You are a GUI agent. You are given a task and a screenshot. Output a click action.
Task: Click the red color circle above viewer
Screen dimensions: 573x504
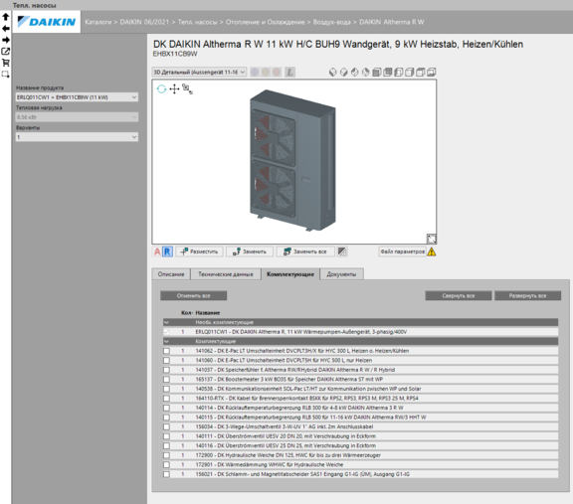(277, 72)
